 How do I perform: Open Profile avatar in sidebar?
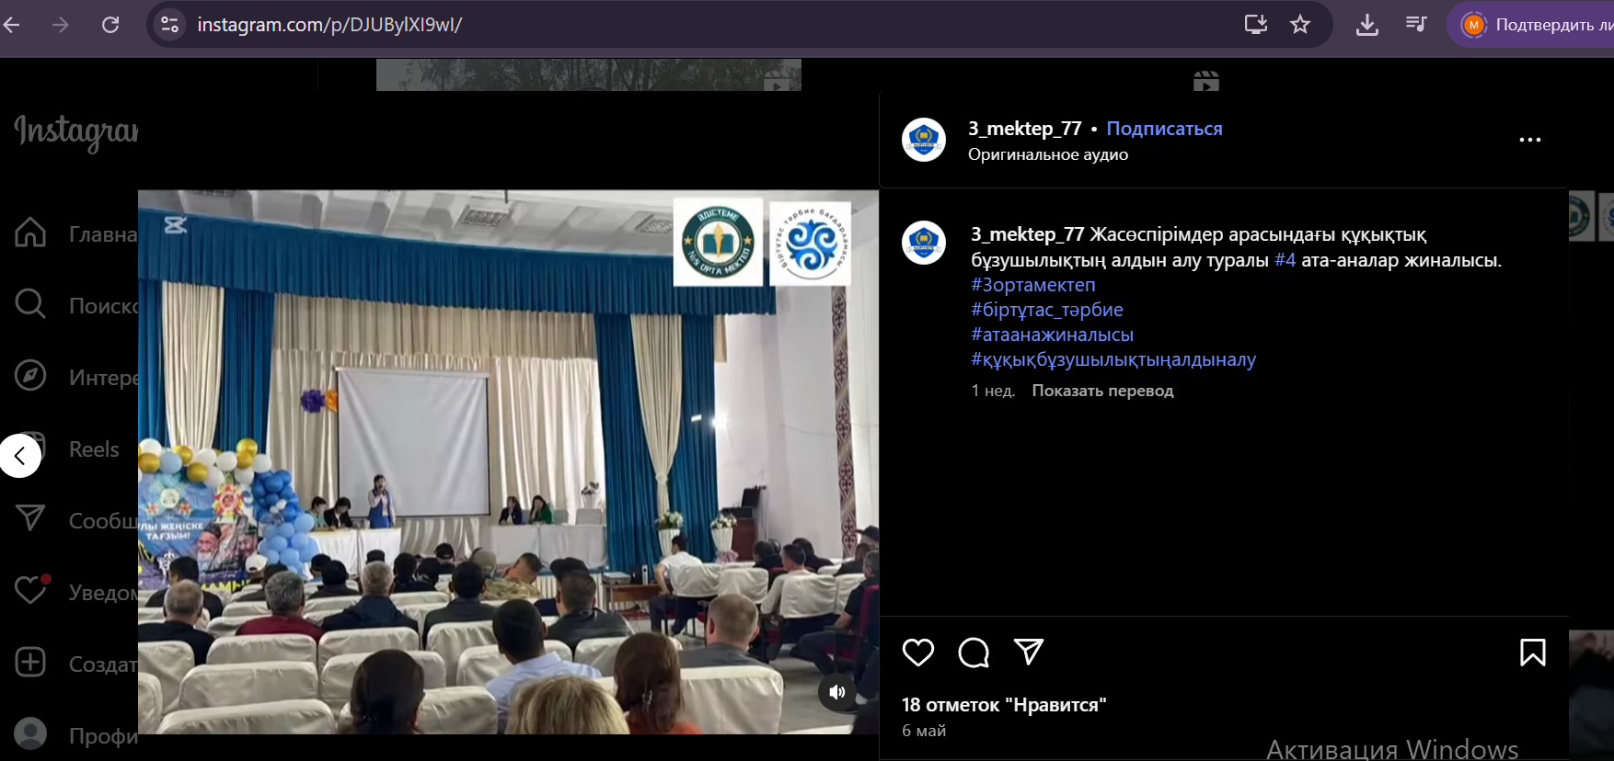tap(30, 733)
